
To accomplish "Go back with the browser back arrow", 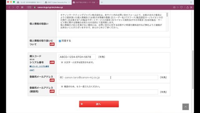I will tap(9, 7).
